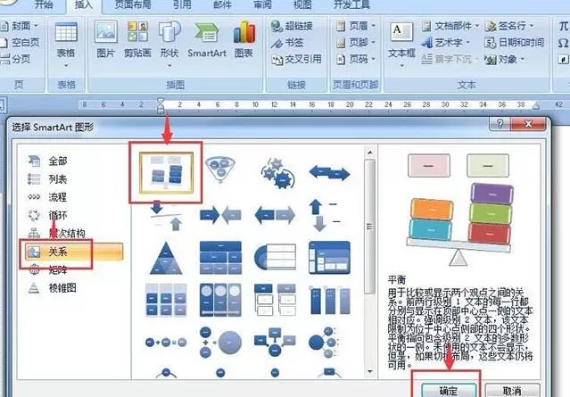
Task: Insert 剪贴画 clip art
Action: pos(137,39)
